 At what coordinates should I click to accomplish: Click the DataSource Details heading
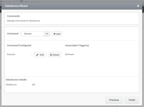click(16, 80)
